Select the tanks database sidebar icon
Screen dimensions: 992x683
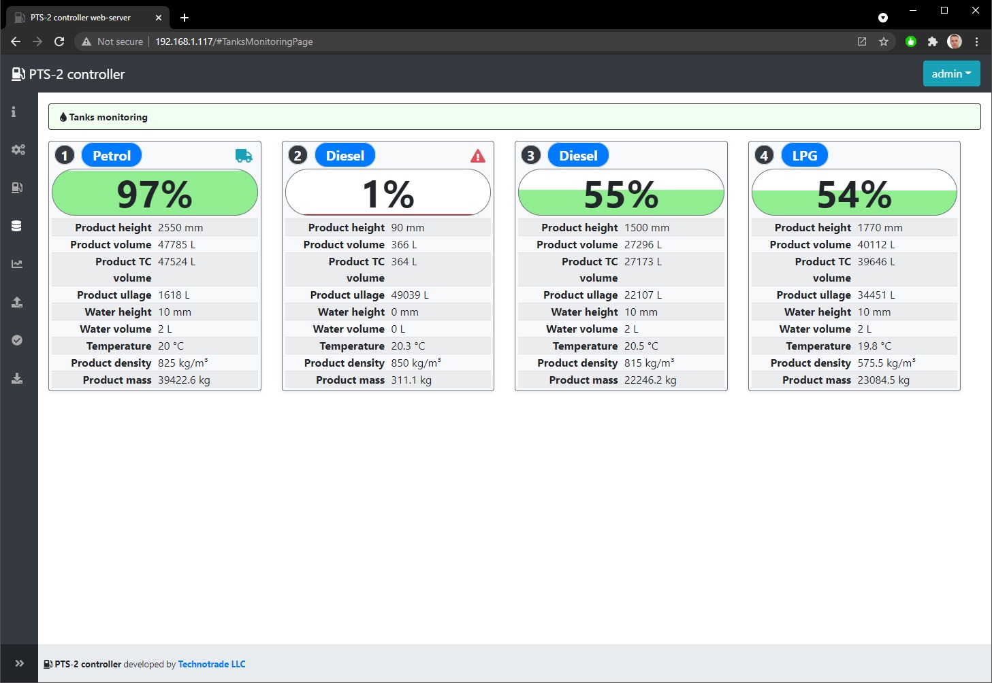point(16,226)
